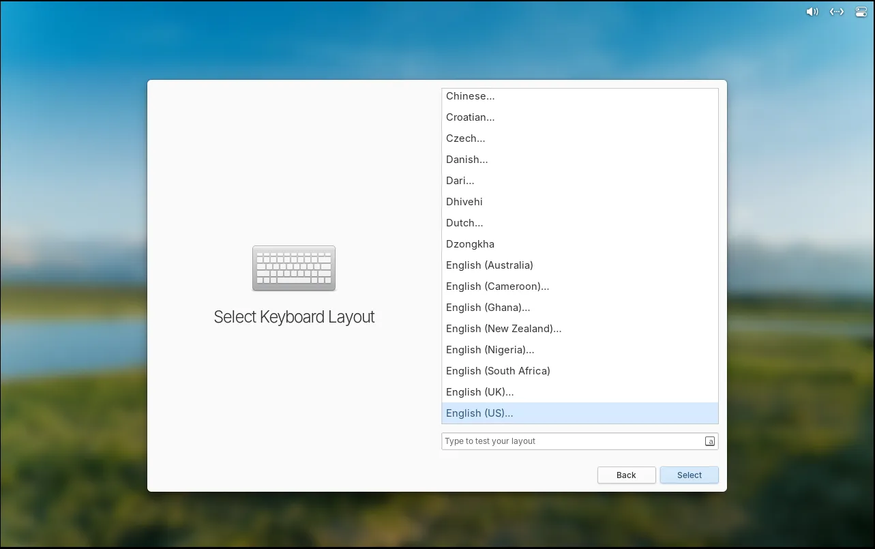Expand the Chinese layout variants
This screenshot has width=875, height=549.
coord(471,96)
